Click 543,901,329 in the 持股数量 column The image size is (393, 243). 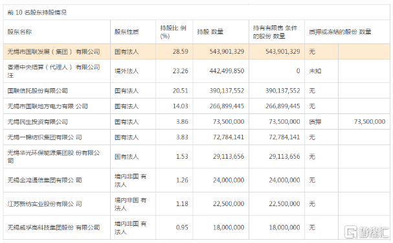pos(227,52)
